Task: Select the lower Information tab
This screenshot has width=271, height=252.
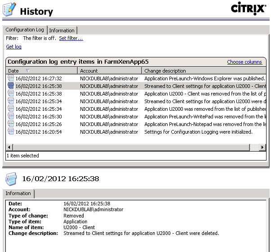Action: tap(18, 194)
